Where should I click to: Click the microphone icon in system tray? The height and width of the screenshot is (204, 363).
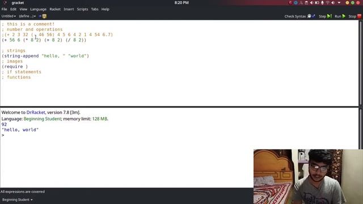coord(322,3)
